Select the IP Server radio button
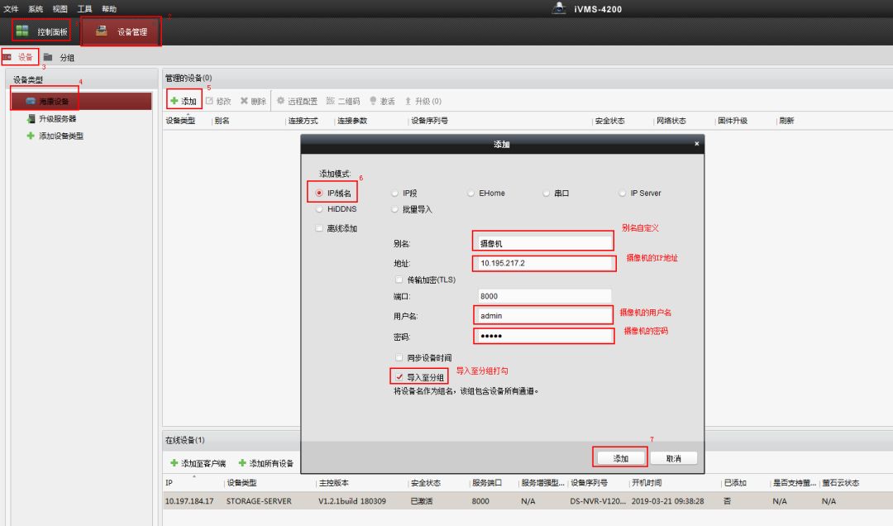This screenshot has height=526, width=893. coord(622,194)
